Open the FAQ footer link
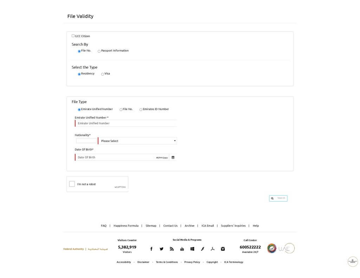 pyautogui.click(x=104, y=226)
